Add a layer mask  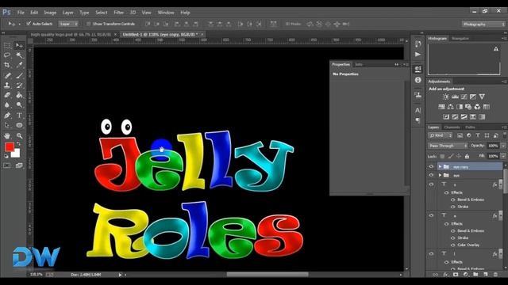456,275
